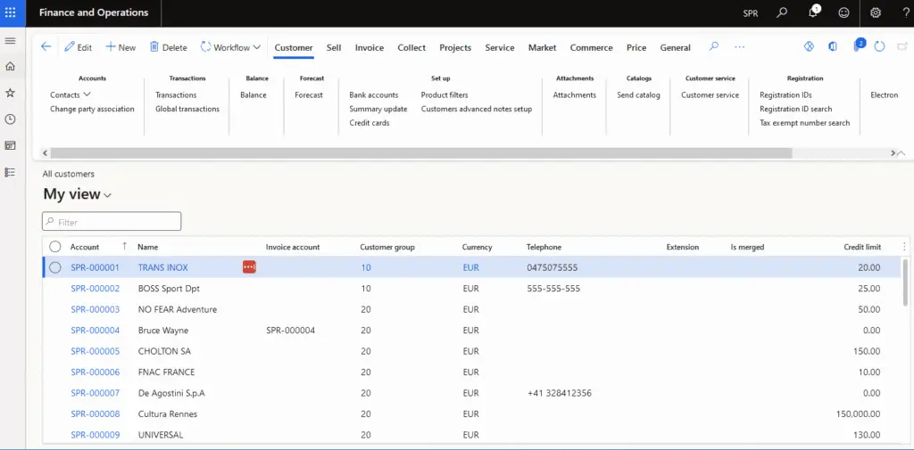
Task: Switch to the Projects tab
Action: (455, 48)
